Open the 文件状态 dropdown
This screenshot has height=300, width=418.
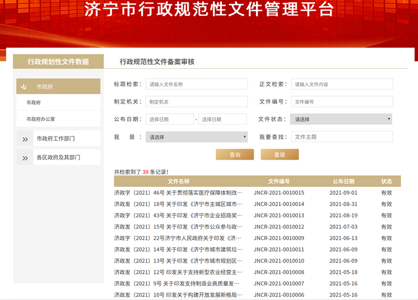point(341,119)
